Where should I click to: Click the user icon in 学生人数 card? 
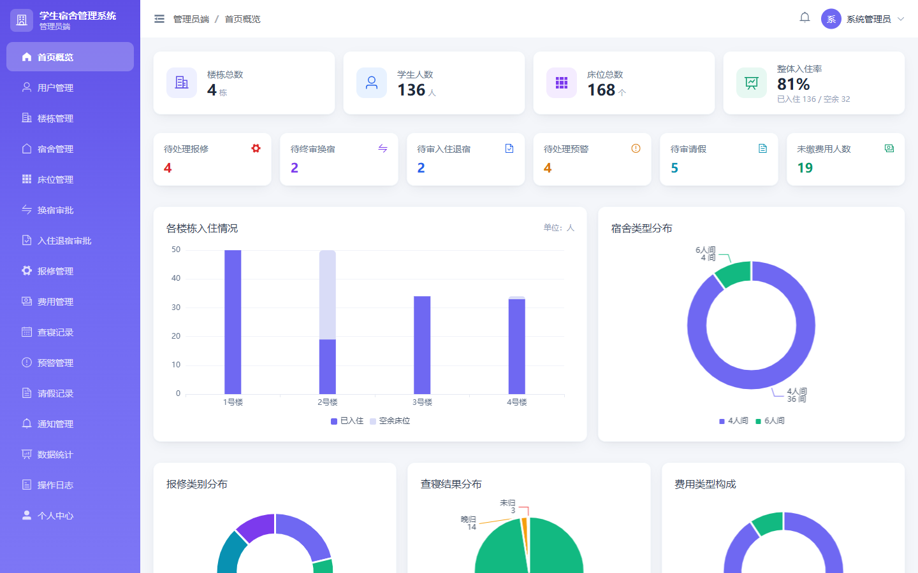coord(372,83)
